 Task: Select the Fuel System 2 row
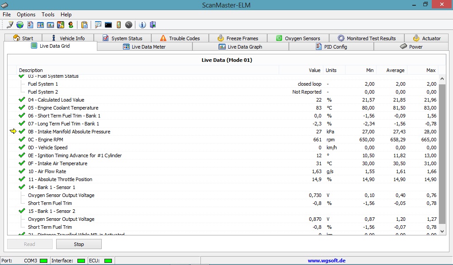pos(223,92)
